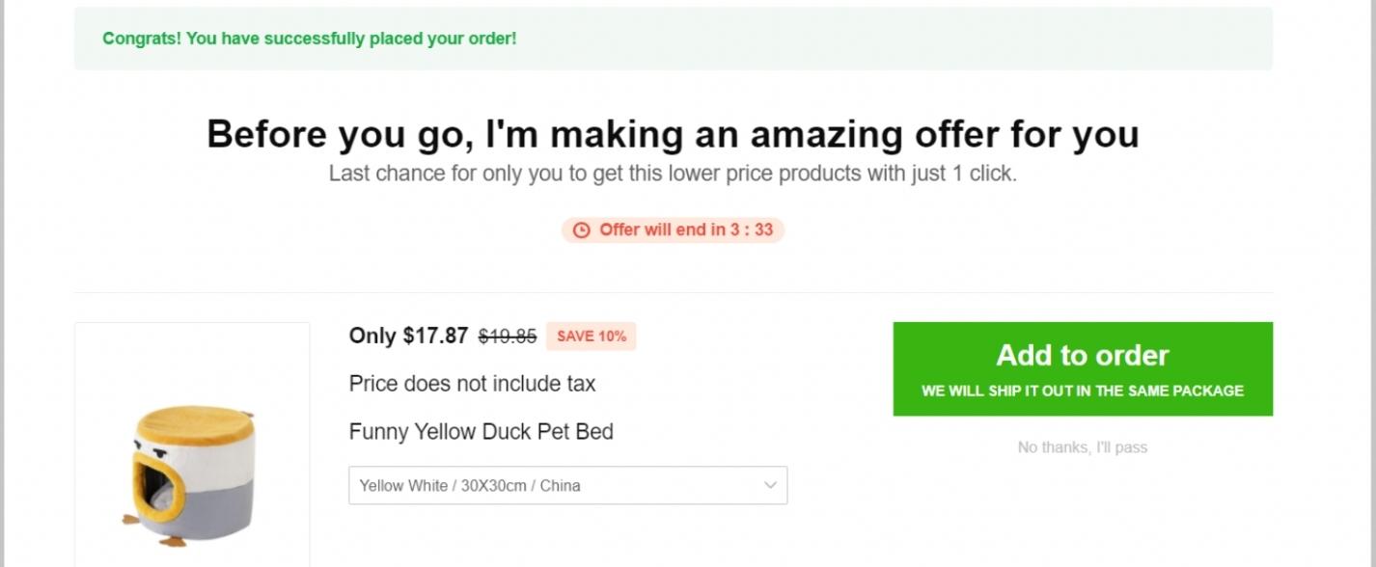Click the Before you go headline
The width and height of the screenshot is (1376, 567).
click(x=673, y=133)
